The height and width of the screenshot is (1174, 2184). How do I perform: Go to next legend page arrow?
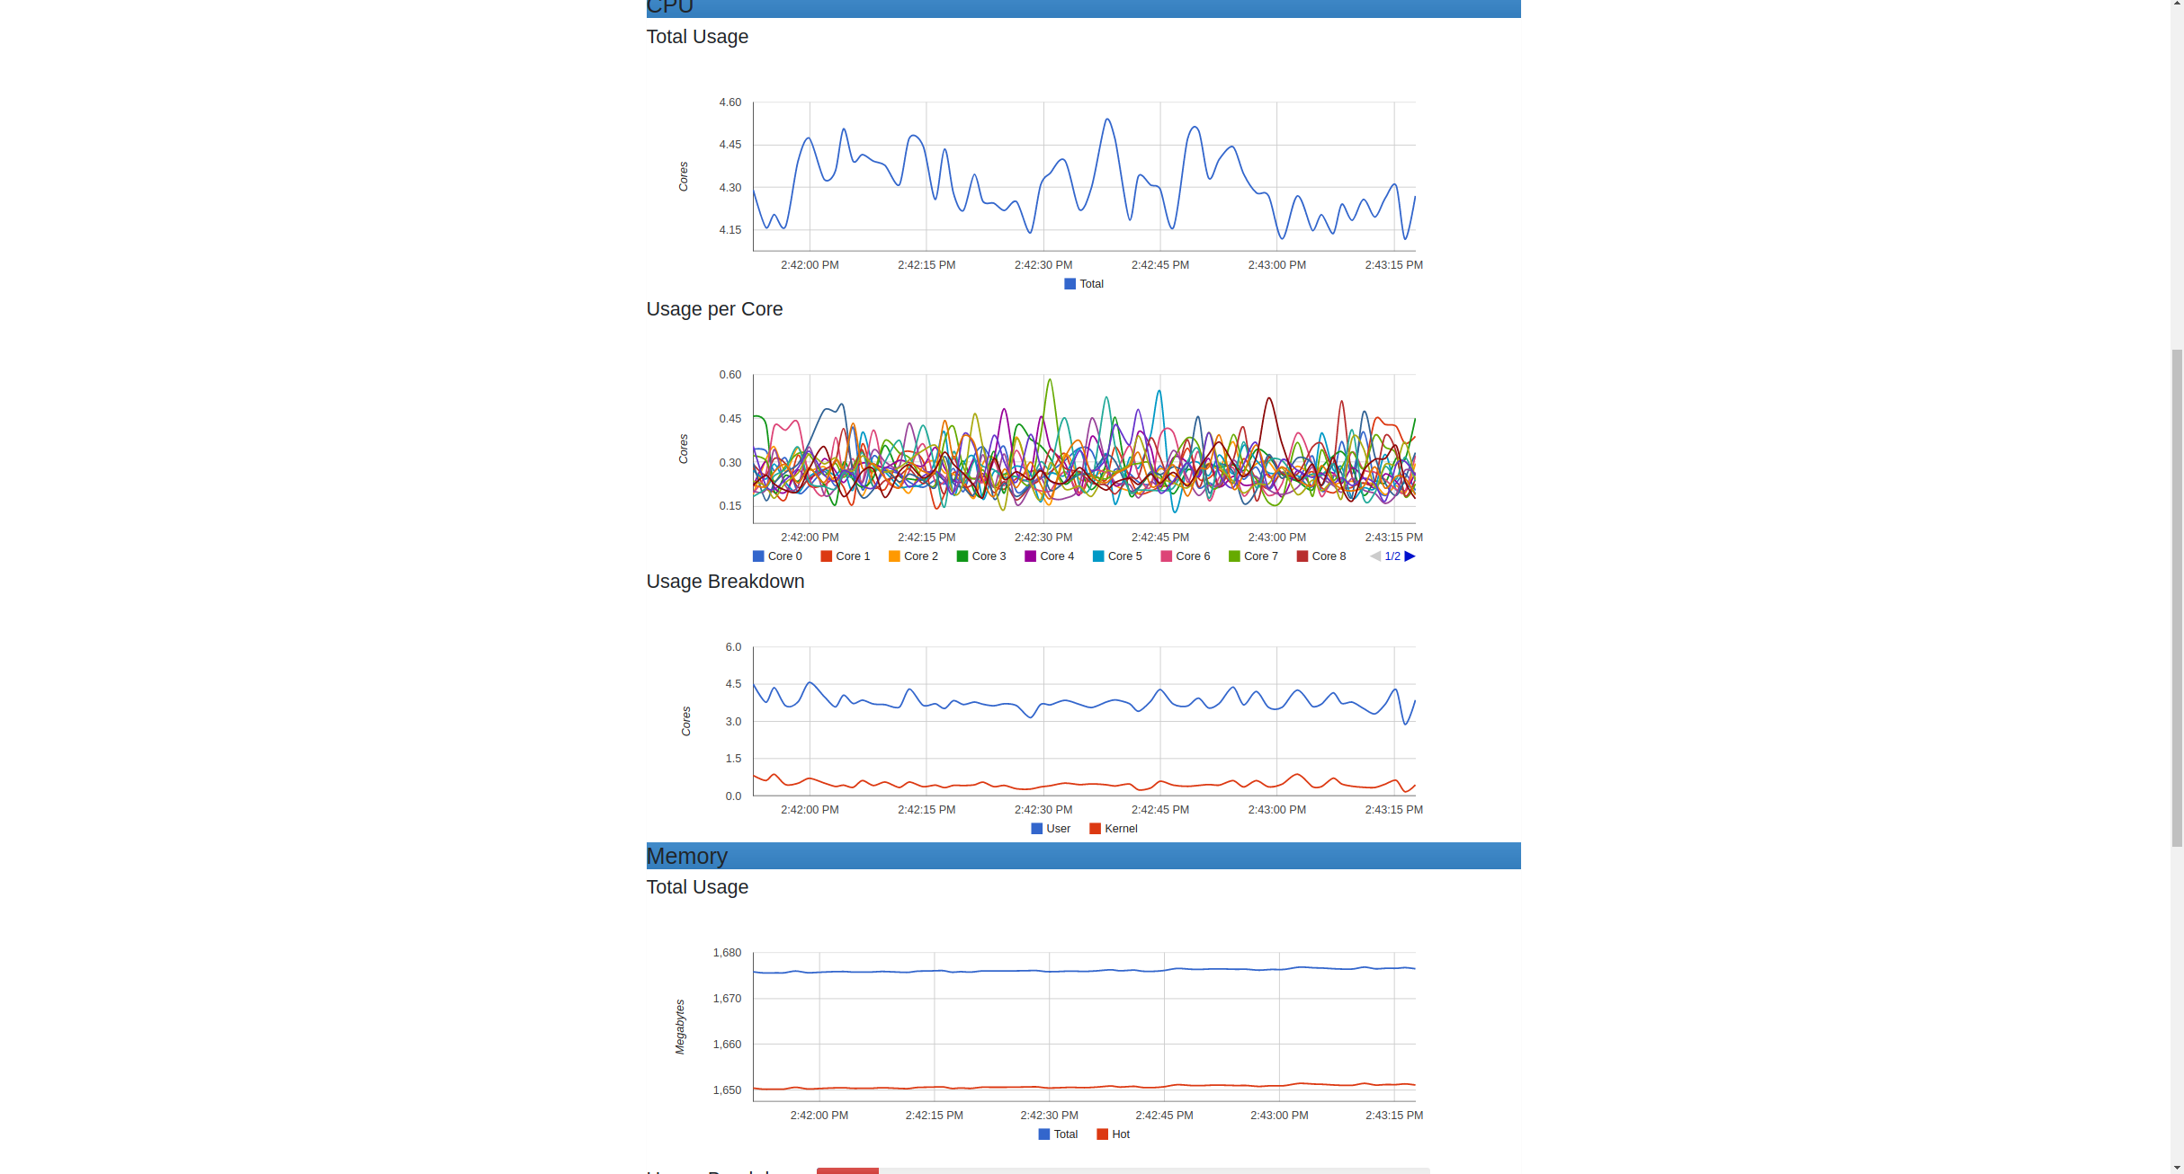(x=1410, y=556)
